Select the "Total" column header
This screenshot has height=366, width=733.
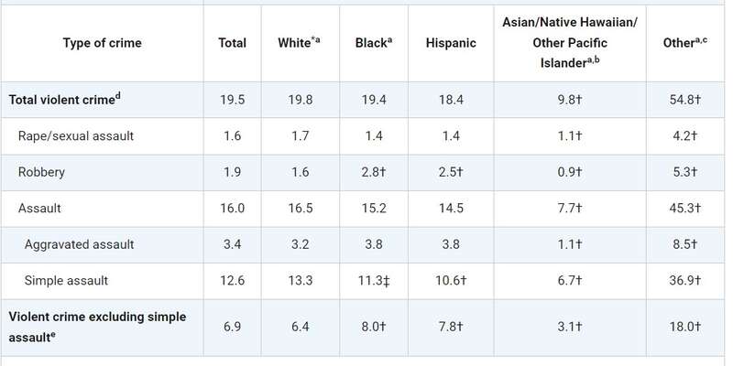click(x=233, y=43)
